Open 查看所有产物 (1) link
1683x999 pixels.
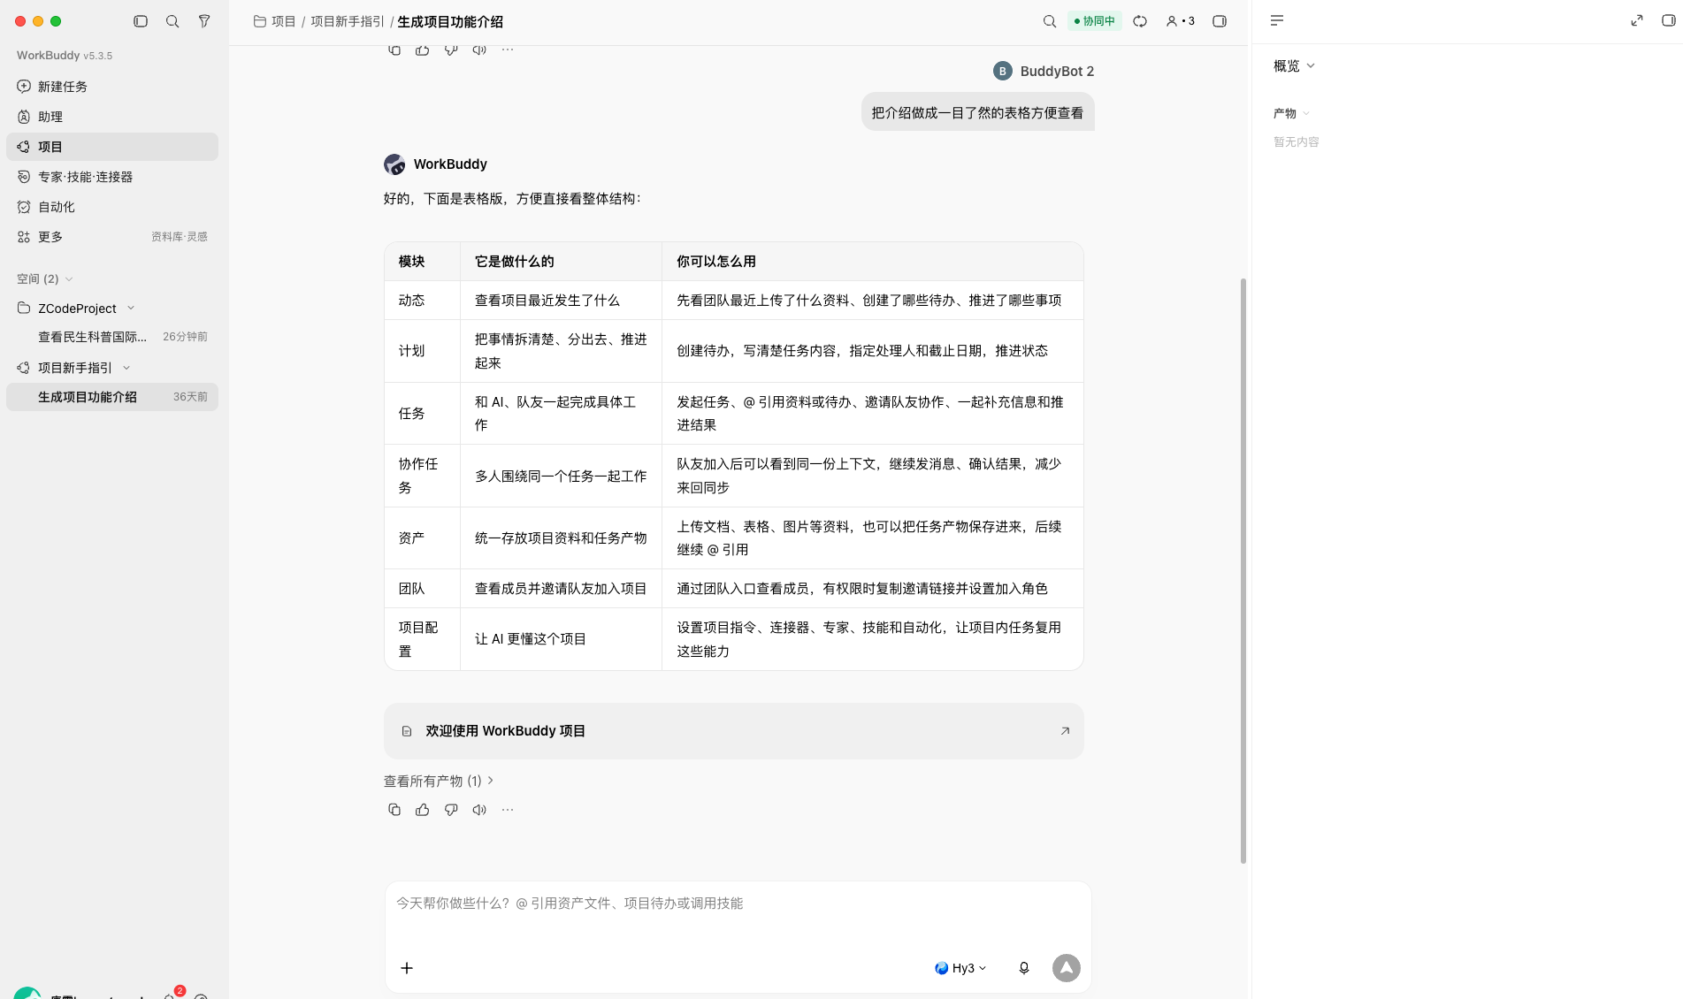click(439, 782)
